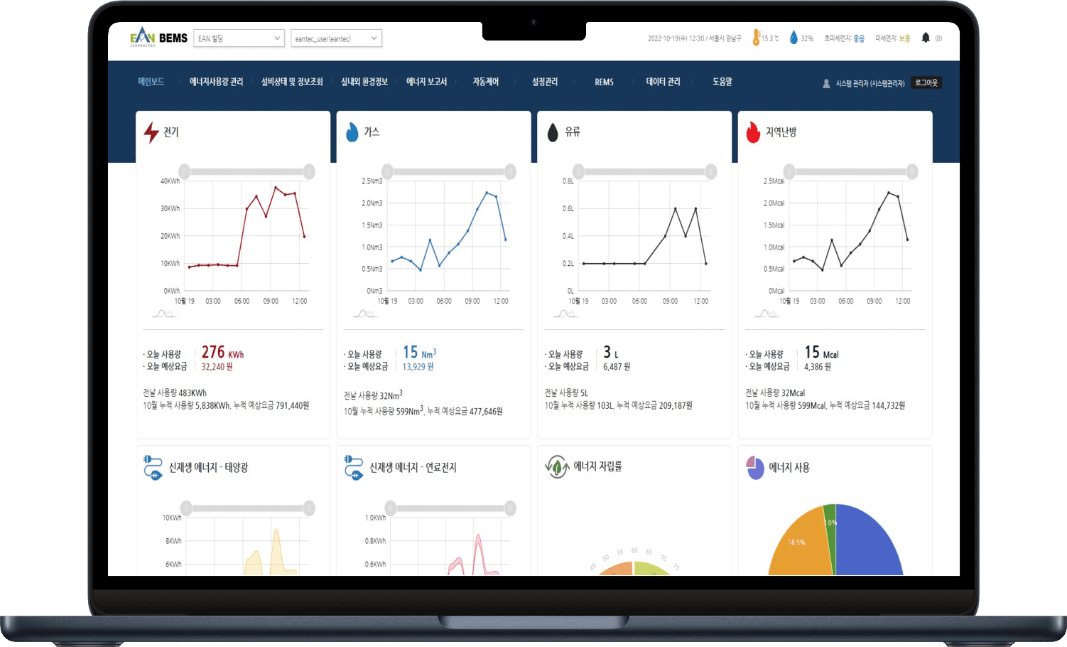Click the system administrator user icon
Image resolution: width=1067 pixels, height=647 pixels.
(x=826, y=83)
